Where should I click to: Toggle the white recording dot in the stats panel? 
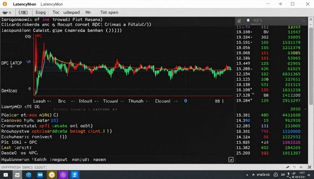pyautogui.click(x=248, y=20)
